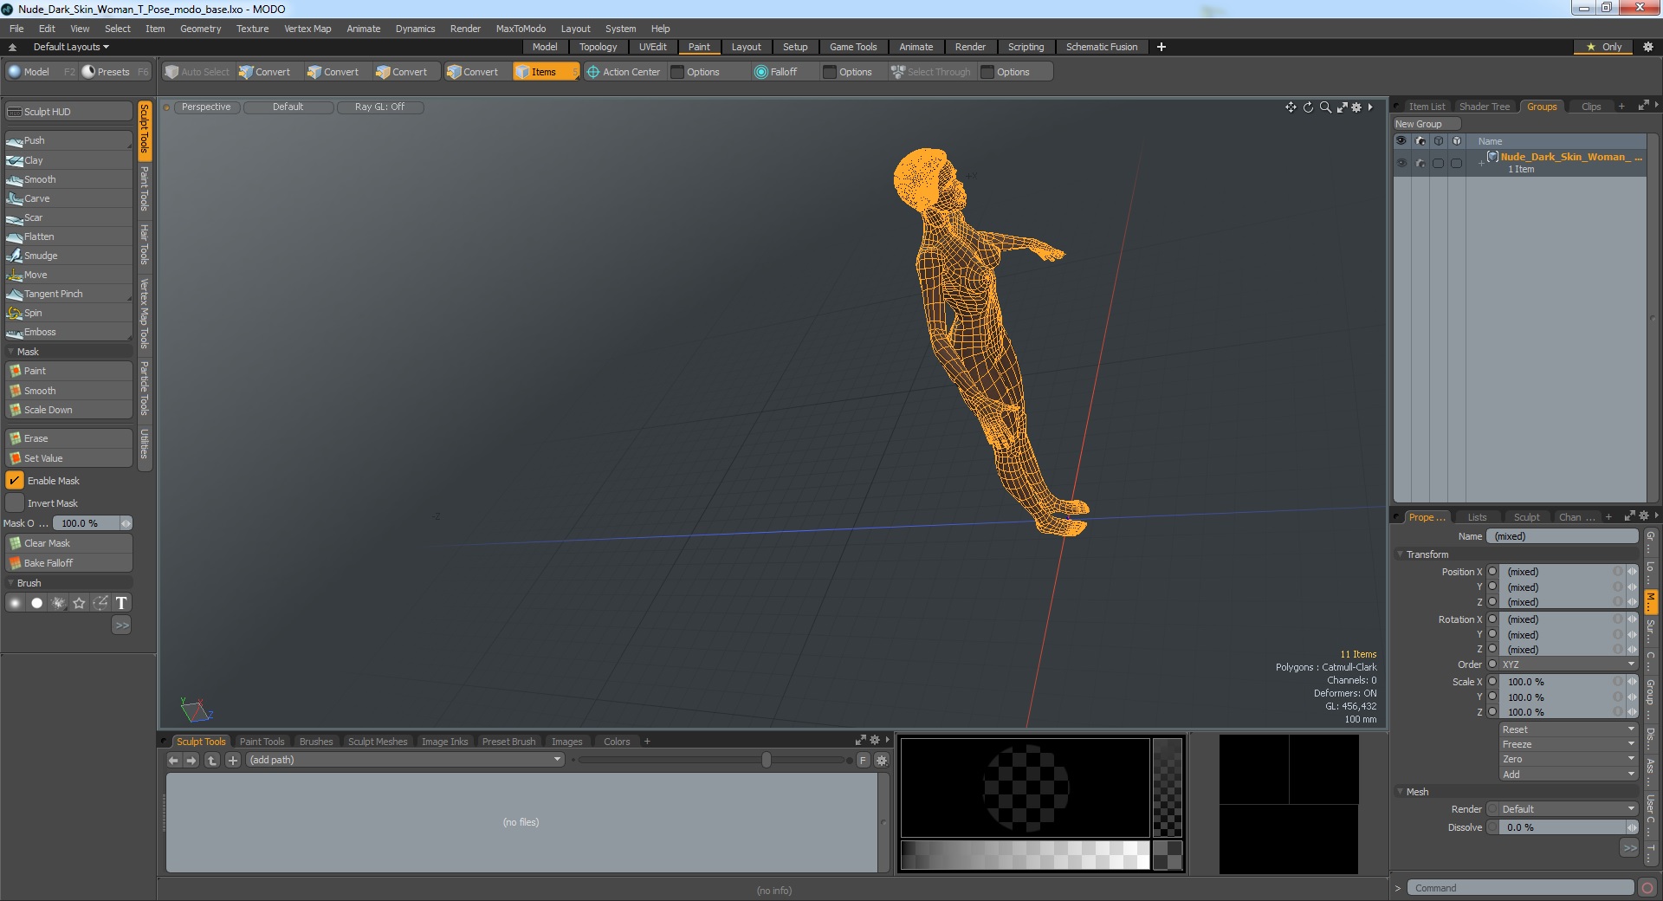Choose the Mask Erase tool
The image size is (1663, 901).
coord(68,438)
